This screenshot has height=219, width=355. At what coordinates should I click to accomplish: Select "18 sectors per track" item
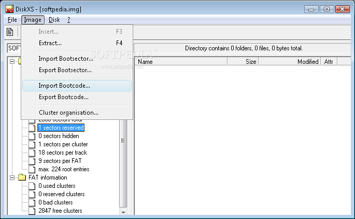tap(63, 153)
